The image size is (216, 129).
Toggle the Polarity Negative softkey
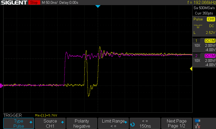coord(82,123)
